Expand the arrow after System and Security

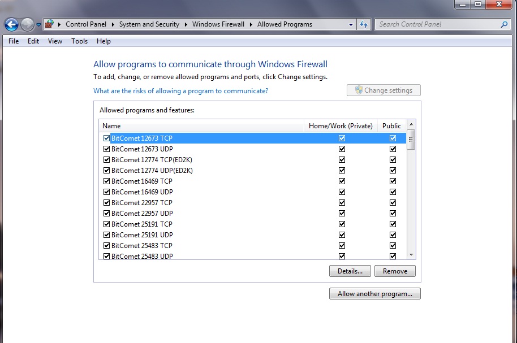186,24
